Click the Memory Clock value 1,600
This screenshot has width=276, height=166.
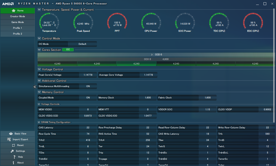(148, 98)
